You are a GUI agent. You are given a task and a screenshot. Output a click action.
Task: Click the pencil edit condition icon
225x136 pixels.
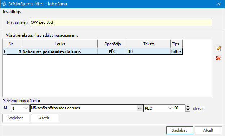click(x=218, y=49)
